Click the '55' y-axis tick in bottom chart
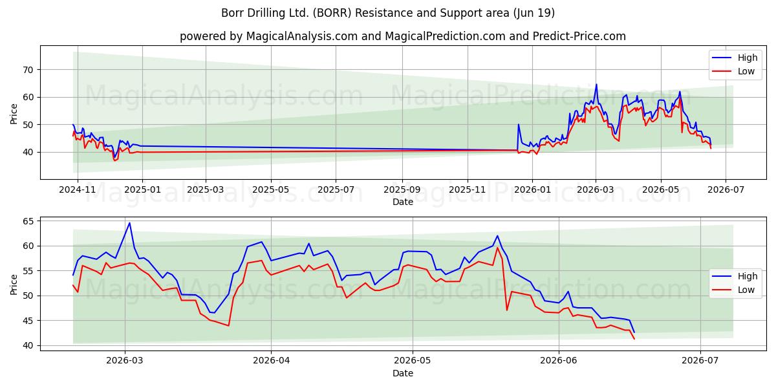This screenshot has width=776, height=388. point(29,271)
